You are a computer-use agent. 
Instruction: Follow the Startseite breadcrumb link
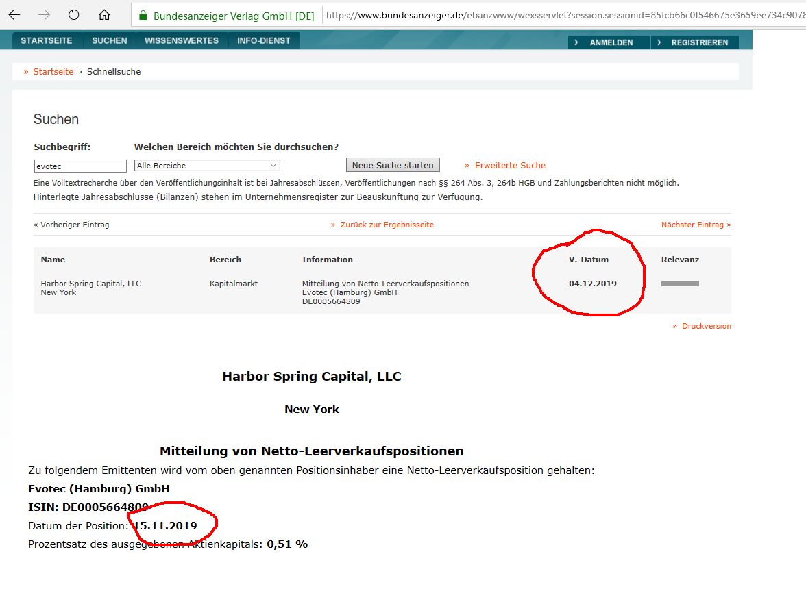tap(53, 71)
